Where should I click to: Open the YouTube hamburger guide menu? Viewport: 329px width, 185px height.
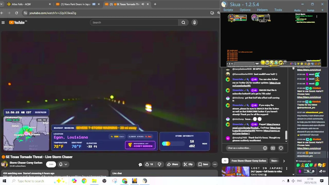pyautogui.click(x=3, y=23)
